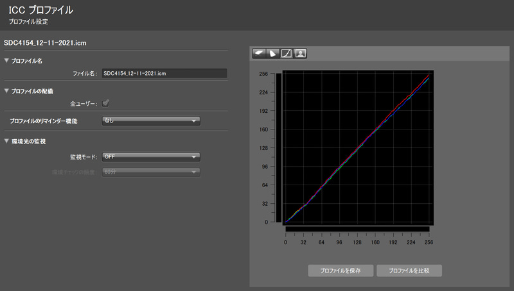Collapse the プロファイル名 section
514x291 pixels.
click(6, 60)
